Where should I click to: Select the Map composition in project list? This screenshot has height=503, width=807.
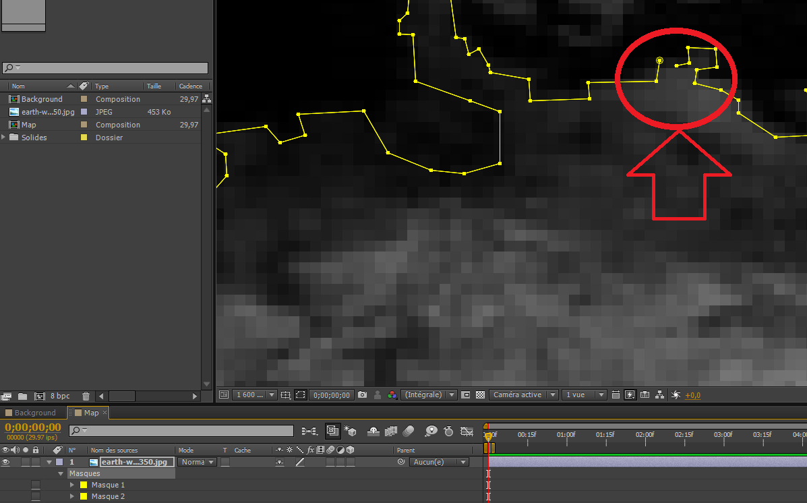29,125
